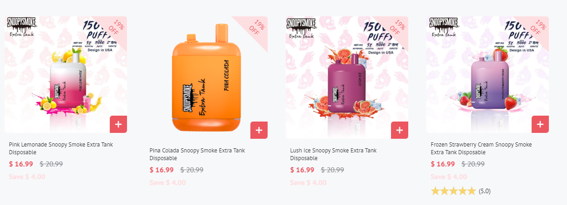
Task: Open the Pink Lemonade product image
Action: coord(66,74)
